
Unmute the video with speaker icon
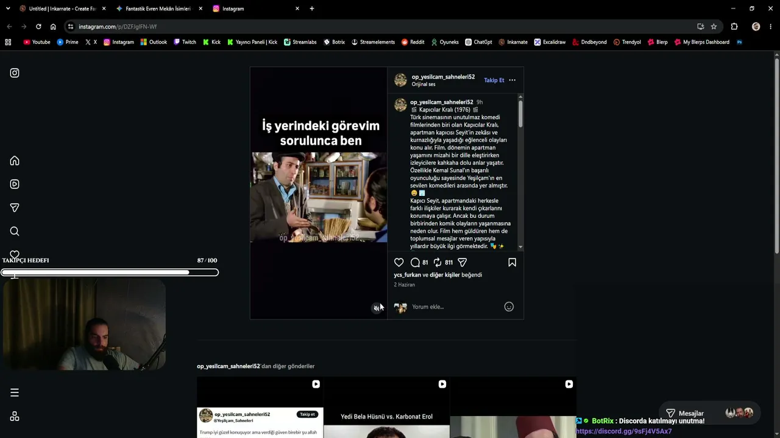[377, 308]
